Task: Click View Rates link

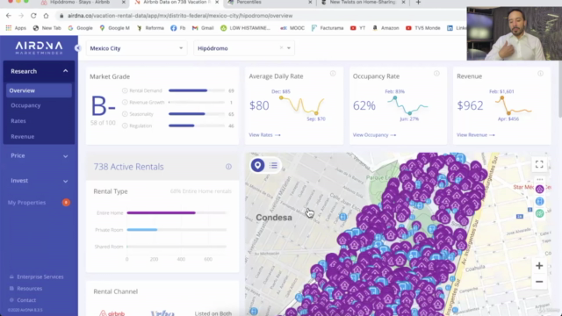Action: click(x=264, y=134)
